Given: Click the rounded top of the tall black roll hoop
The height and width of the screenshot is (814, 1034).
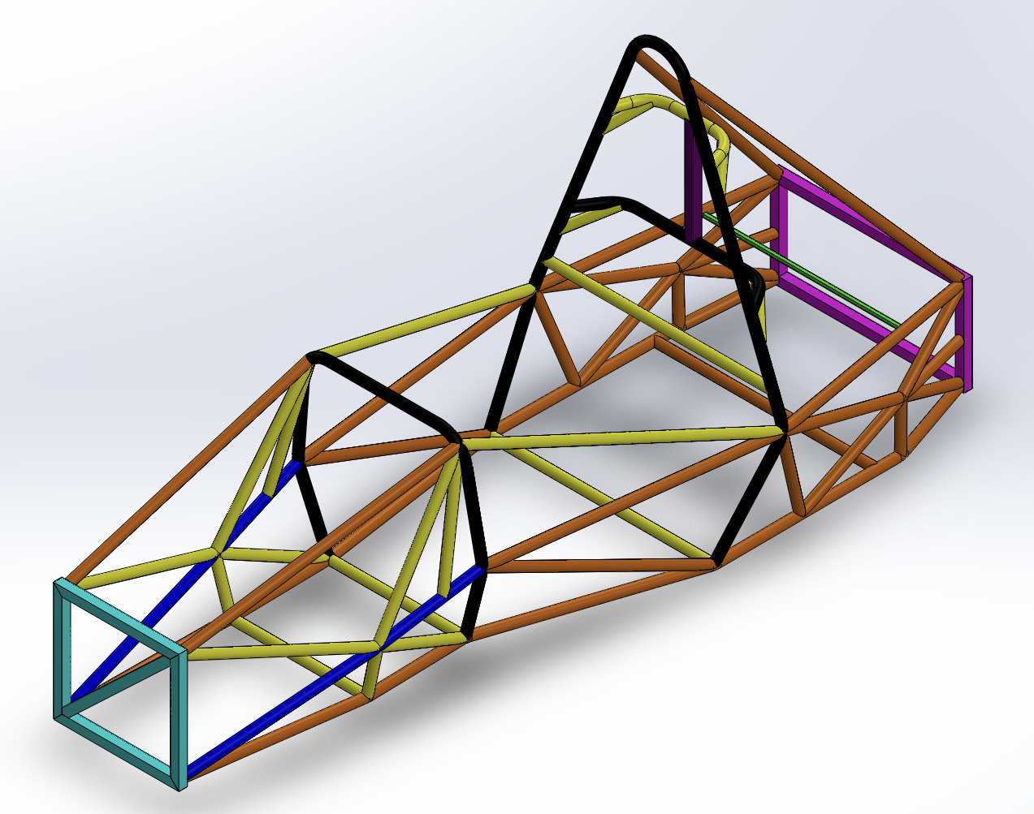Looking at the screenshot, I should [x=654, y=42].
